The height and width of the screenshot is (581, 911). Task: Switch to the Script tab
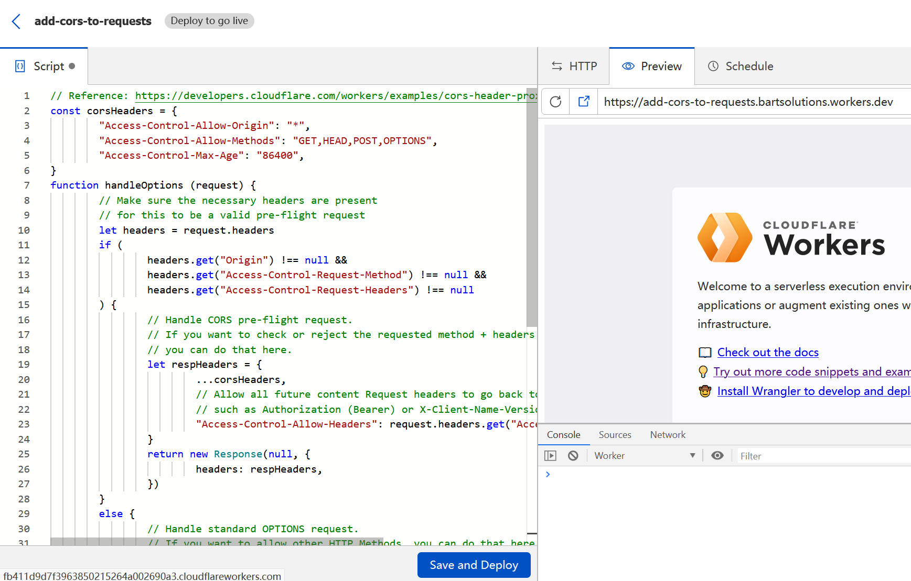(44, 66)
